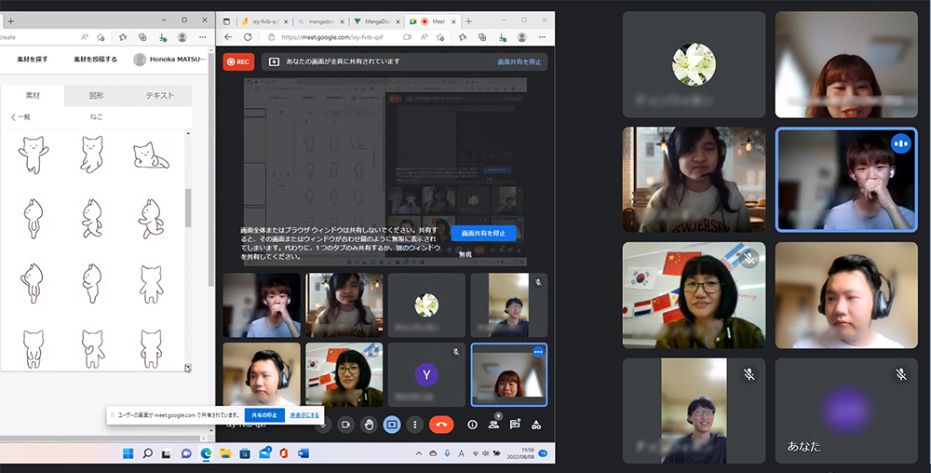Viewport: 931px width, 473px height.
Task: Turn off the camera in Meet toolbar
Action: [x=345, y=425]
